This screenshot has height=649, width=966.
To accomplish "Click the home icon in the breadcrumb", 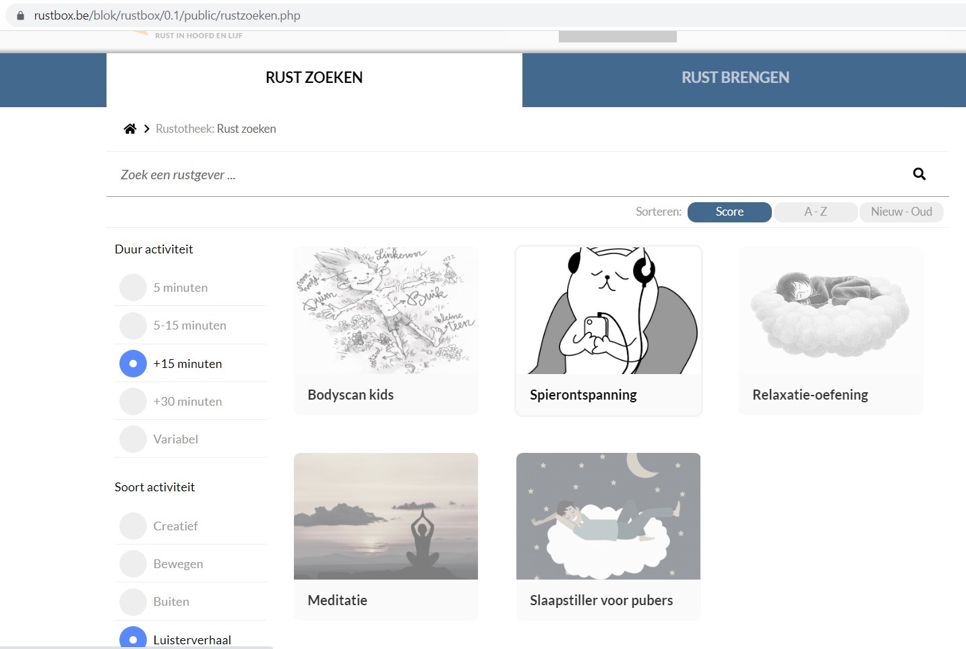I will point(130,128).
